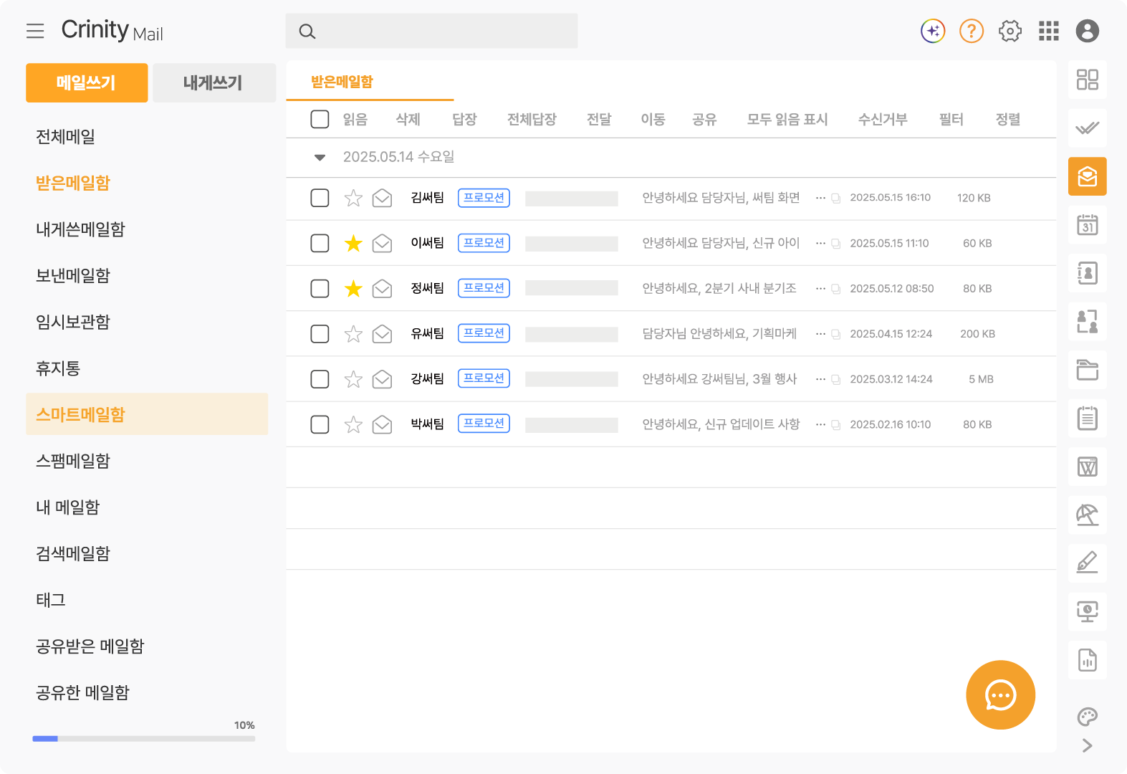Open the pen signature icon in sidebar
The height and width of the screenshot is (774, 1127).
click(x=1088, y=563)
